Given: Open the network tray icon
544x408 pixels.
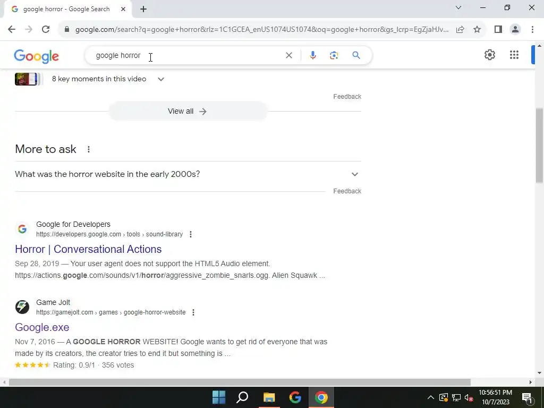Looking at the screenshot, I should (x=456, y=397).
